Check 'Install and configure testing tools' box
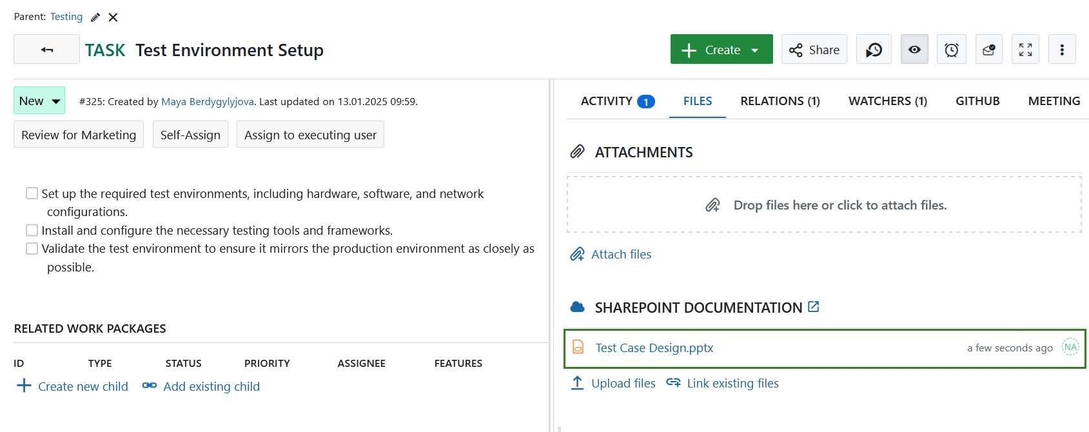Viewport: 1089px width, 432px height. point(32,230)
